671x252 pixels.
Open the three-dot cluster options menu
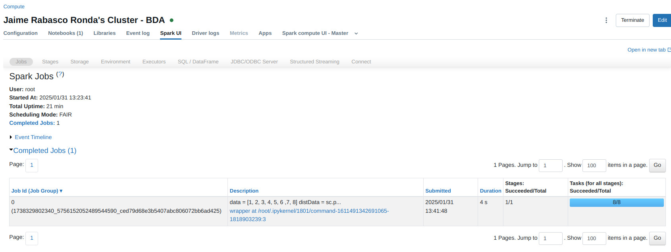tap(606, 20)
